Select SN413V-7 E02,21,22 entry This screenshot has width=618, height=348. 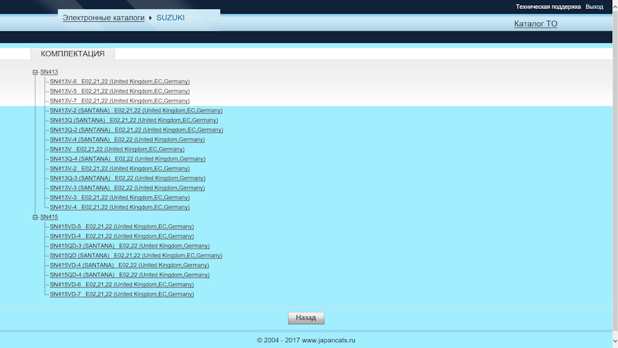120,101
